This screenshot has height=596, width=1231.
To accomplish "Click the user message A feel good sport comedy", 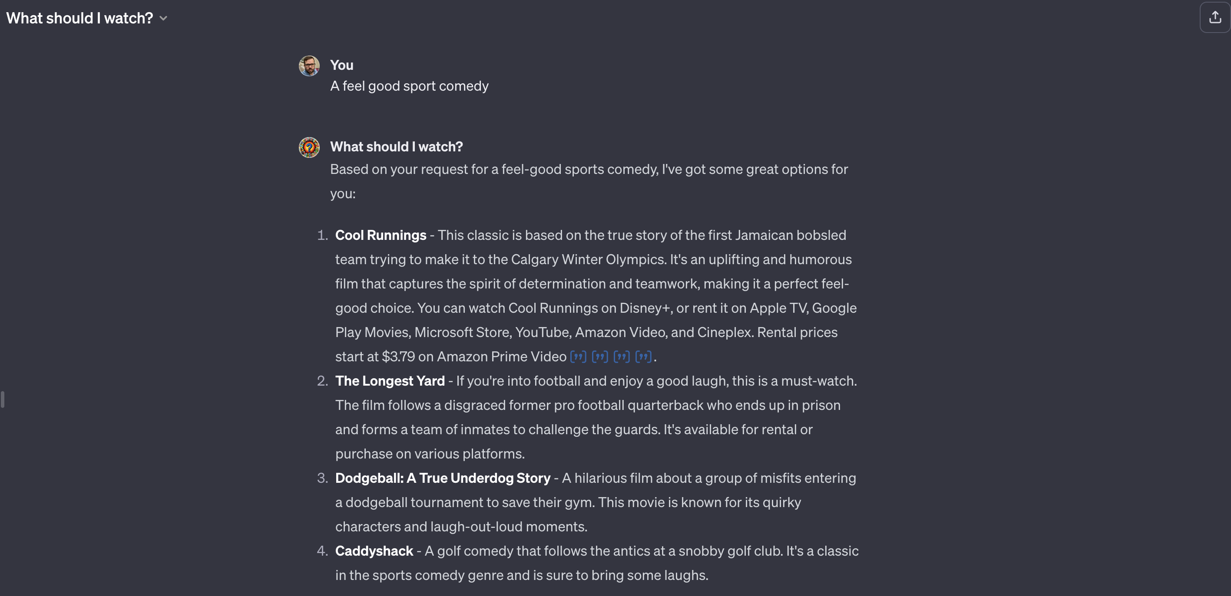I will (409, 86).
